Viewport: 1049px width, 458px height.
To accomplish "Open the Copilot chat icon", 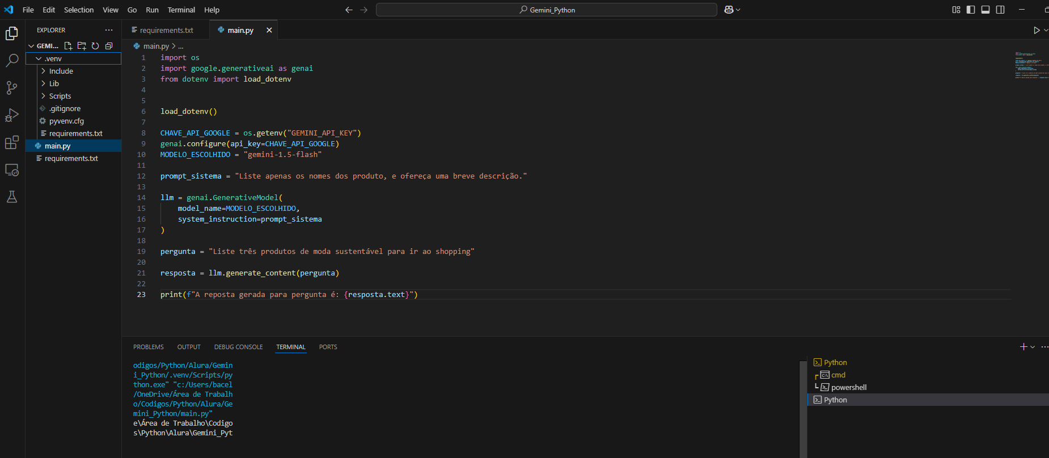I will tap(729, 10).
